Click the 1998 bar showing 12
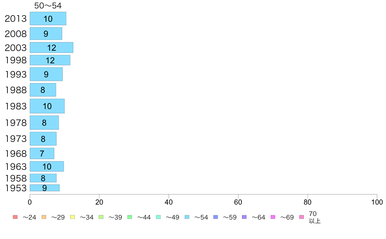The image size is (386, 239). (50, 60)
